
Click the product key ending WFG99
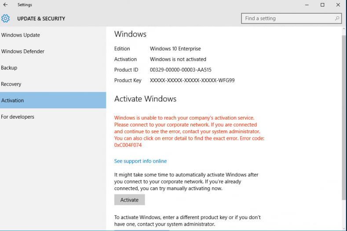192,80
